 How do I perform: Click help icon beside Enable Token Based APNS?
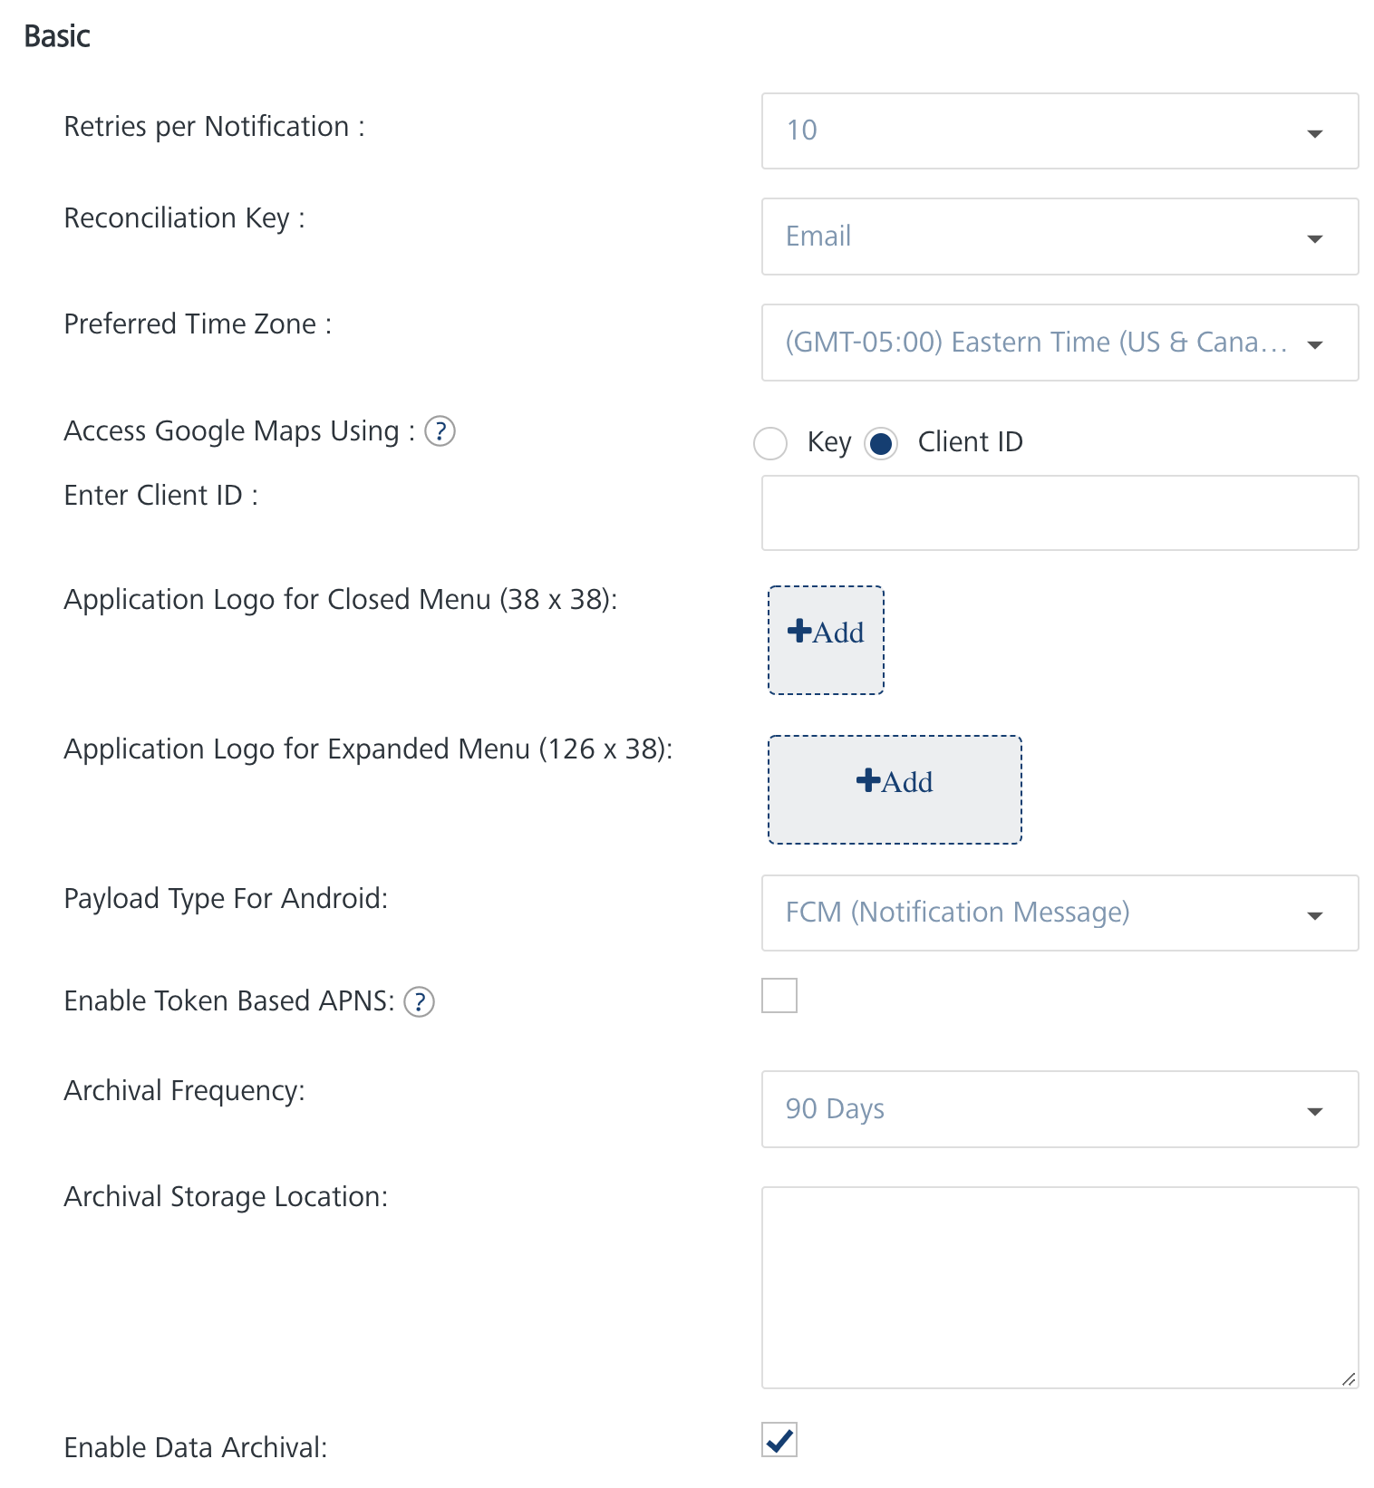point(419,1002)
